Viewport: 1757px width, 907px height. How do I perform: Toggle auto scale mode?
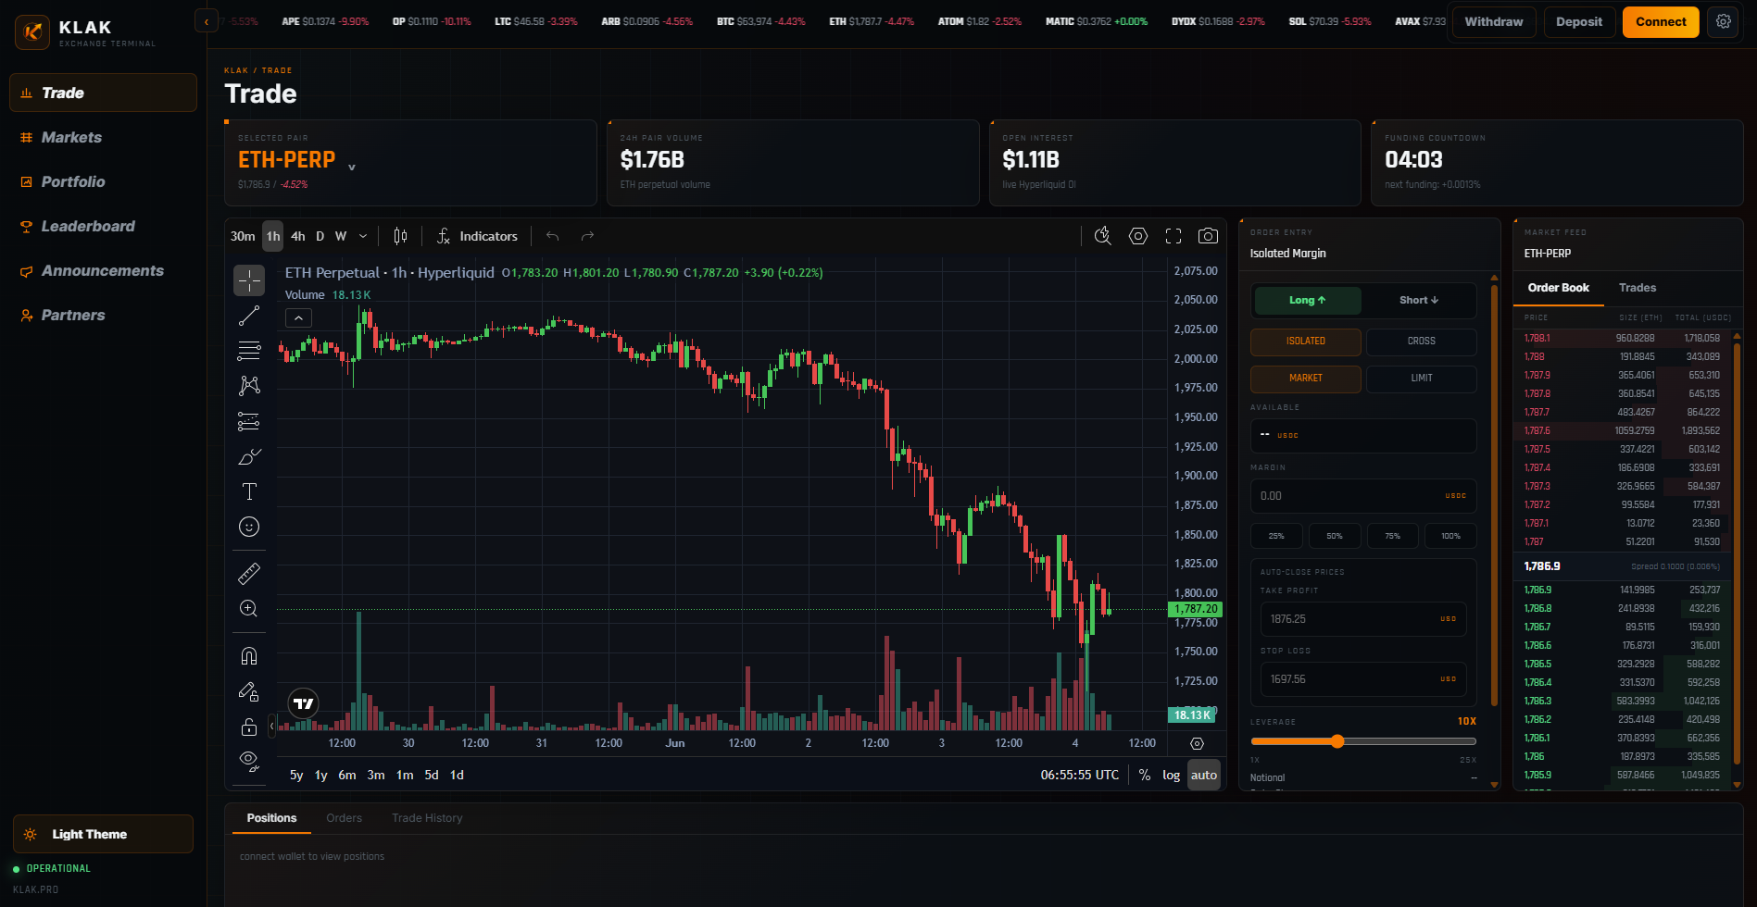coord(1204,776)
